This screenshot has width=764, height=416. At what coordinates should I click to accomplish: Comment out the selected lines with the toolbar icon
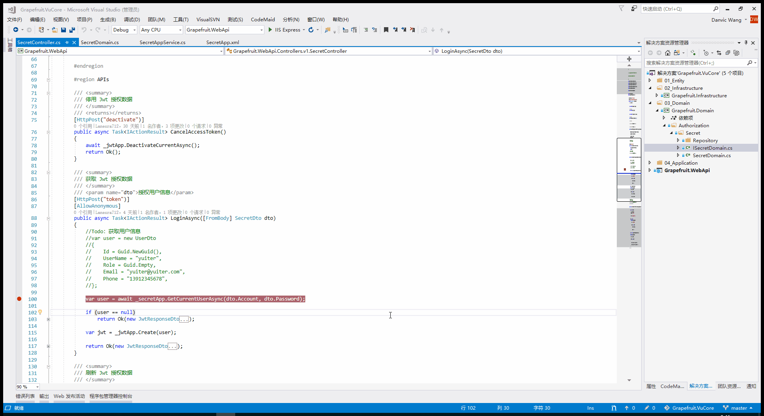366,30
